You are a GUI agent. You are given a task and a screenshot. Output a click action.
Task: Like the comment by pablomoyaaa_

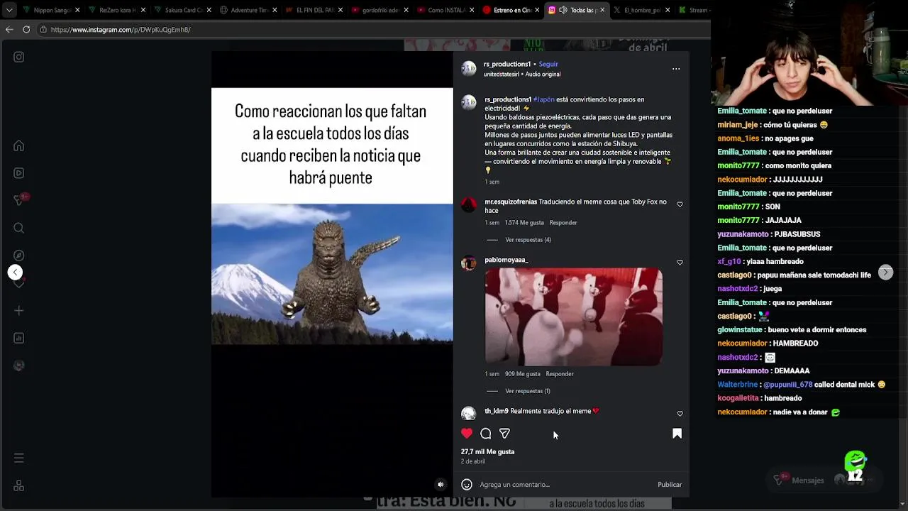(680, 263)
